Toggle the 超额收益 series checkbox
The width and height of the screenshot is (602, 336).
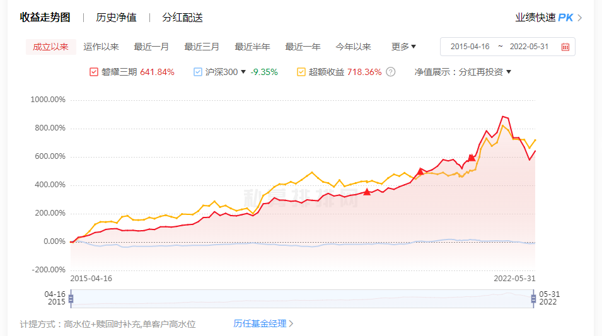coord(301,72)
